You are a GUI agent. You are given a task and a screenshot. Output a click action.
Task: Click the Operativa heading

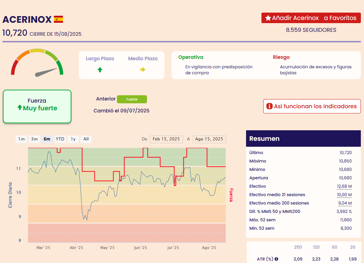(191, 57)
